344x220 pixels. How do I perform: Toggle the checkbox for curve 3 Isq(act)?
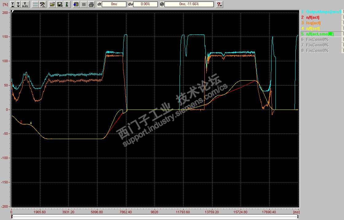pos(343,23)
